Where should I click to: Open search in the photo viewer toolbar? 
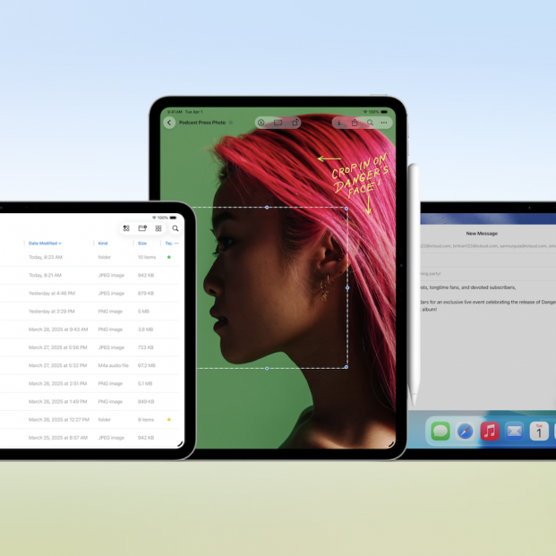click(370, 123)
